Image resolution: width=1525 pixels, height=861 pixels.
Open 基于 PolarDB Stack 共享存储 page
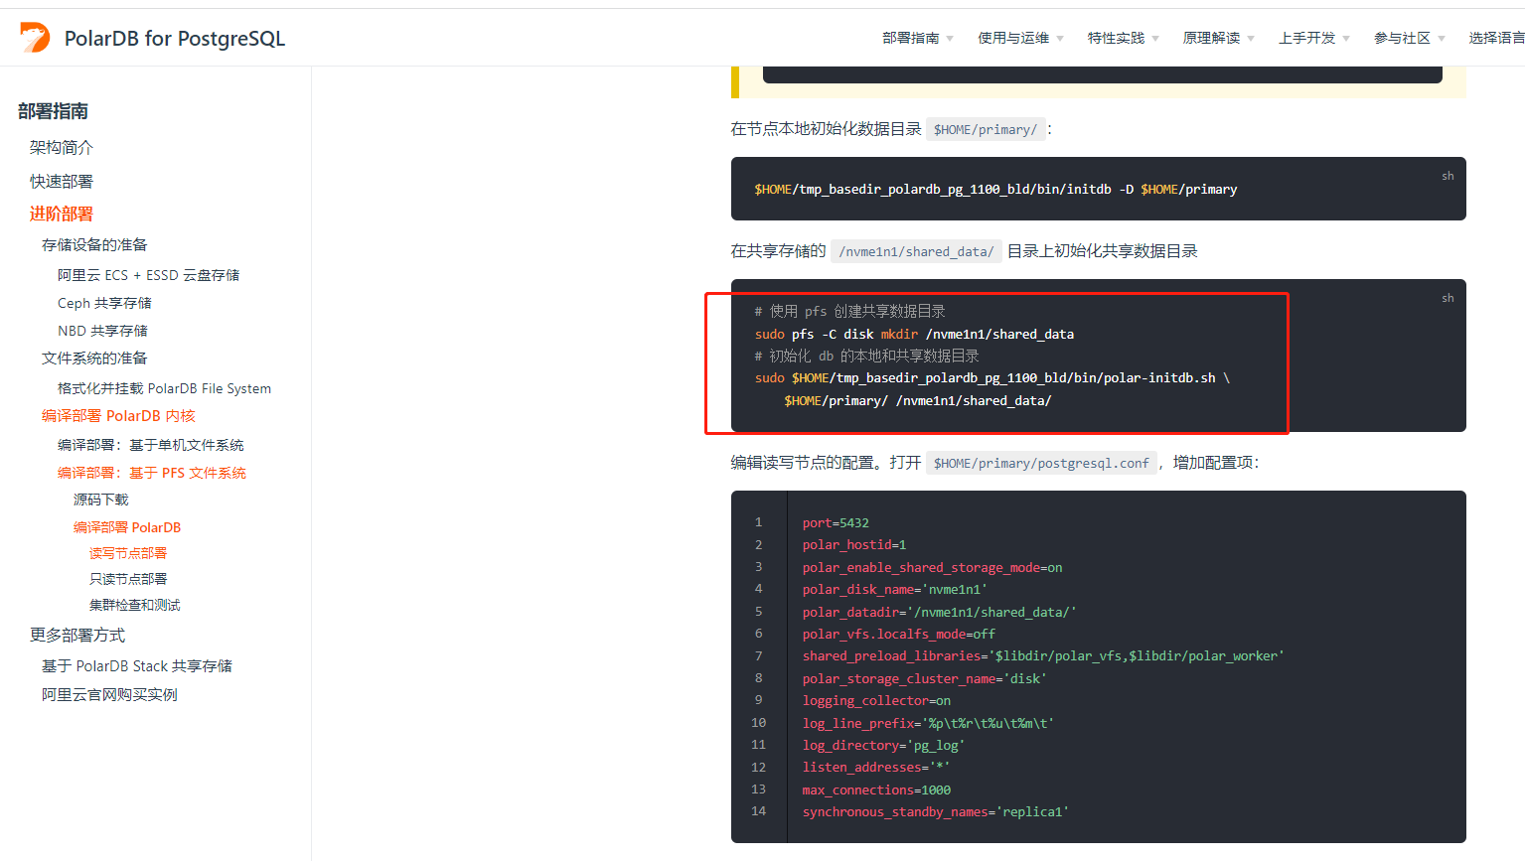(137, 665)
